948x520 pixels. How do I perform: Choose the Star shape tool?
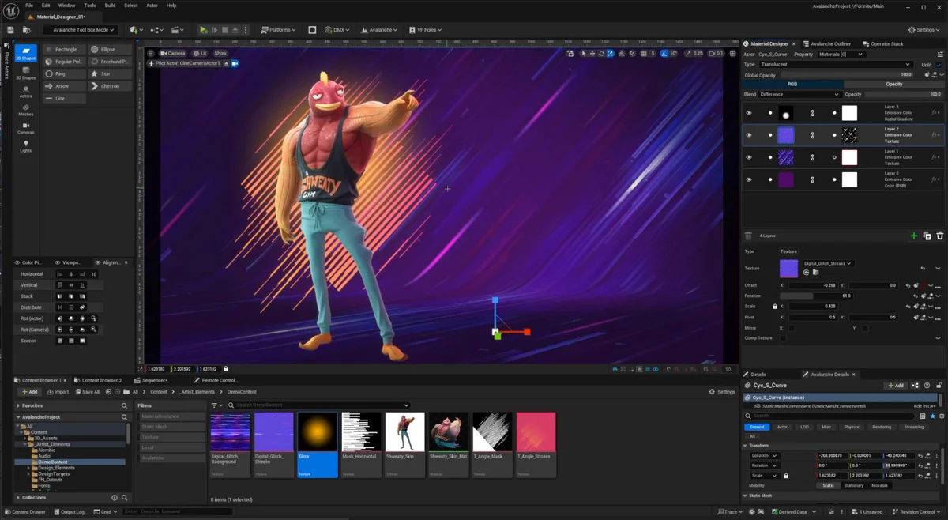(x=109, y=73)
